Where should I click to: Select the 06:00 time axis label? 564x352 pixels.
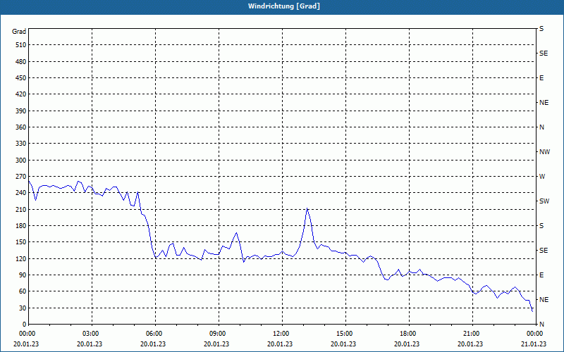155,334
